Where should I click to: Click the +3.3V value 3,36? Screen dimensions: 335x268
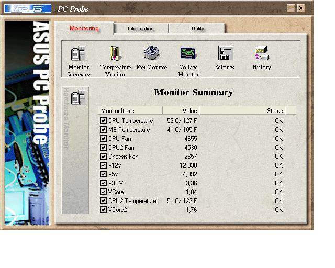[191, 183]
